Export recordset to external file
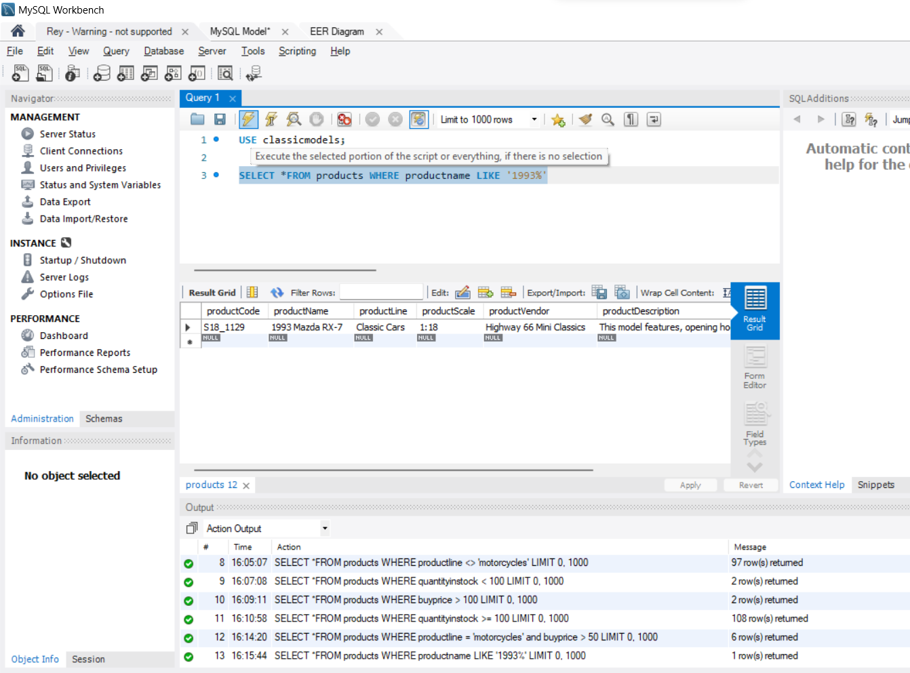910x673 pixels. 599,292
